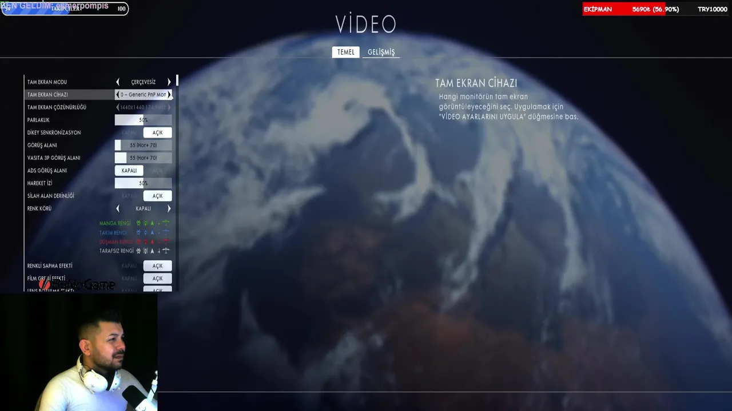Set Film Greni Efekti to KAPALI
The width and height of the screenshot is (732, 411).
[x=129, y=279]
